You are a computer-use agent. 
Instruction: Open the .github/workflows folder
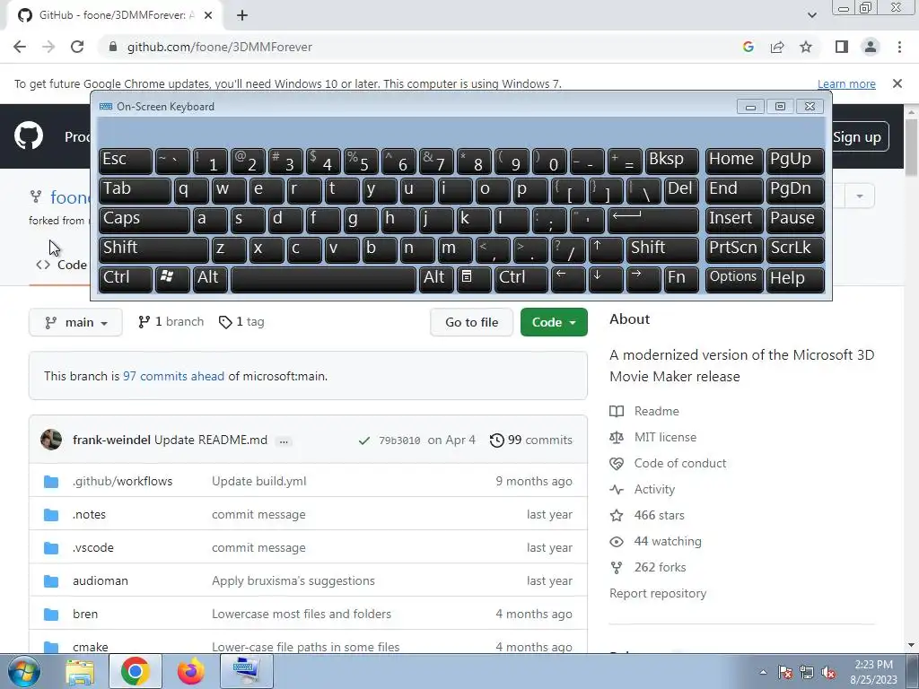point(122,481)
